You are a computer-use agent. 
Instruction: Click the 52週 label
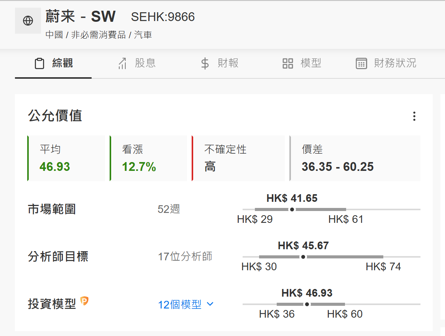tap(169, 209)
